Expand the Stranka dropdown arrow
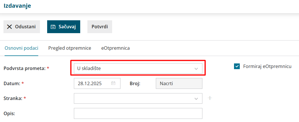The height and width of the screenshot is (122, 299). (196, 98)
